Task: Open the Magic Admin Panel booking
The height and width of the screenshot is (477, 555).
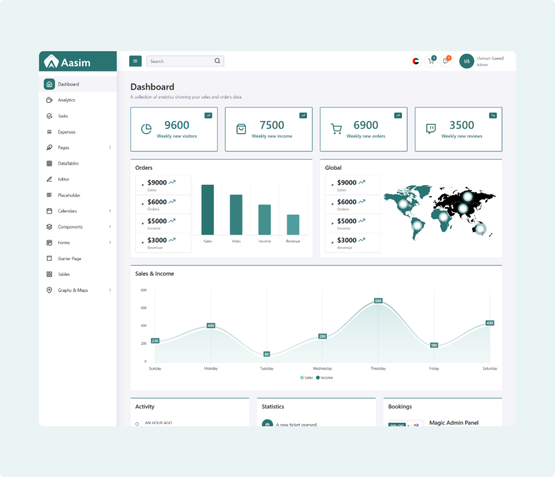Action: click(x=454, y=422)
